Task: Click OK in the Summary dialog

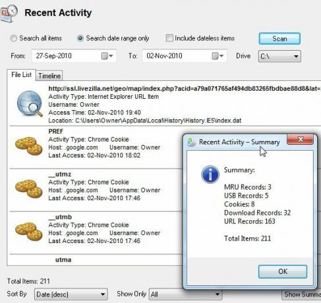Action: click(283, 271)
